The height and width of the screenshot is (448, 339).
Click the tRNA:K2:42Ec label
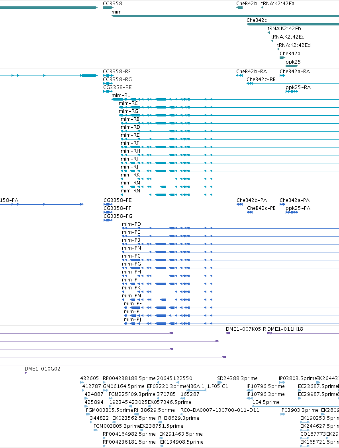click(288, 37)
